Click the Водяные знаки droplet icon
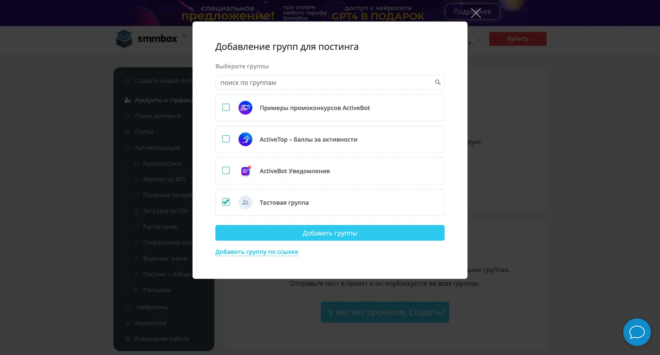 click(x=136, y=258)
